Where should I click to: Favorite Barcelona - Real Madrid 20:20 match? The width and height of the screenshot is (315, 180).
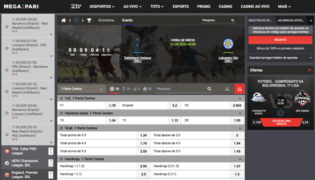click(7, 27)
